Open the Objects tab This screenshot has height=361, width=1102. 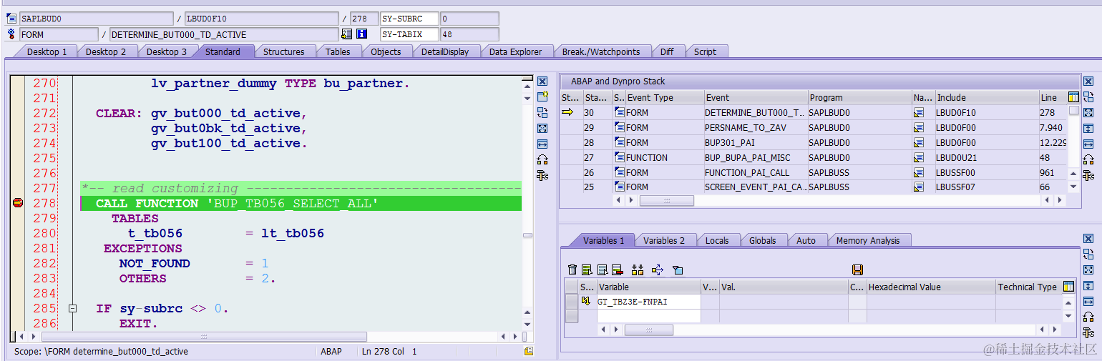tap(386, 51)
